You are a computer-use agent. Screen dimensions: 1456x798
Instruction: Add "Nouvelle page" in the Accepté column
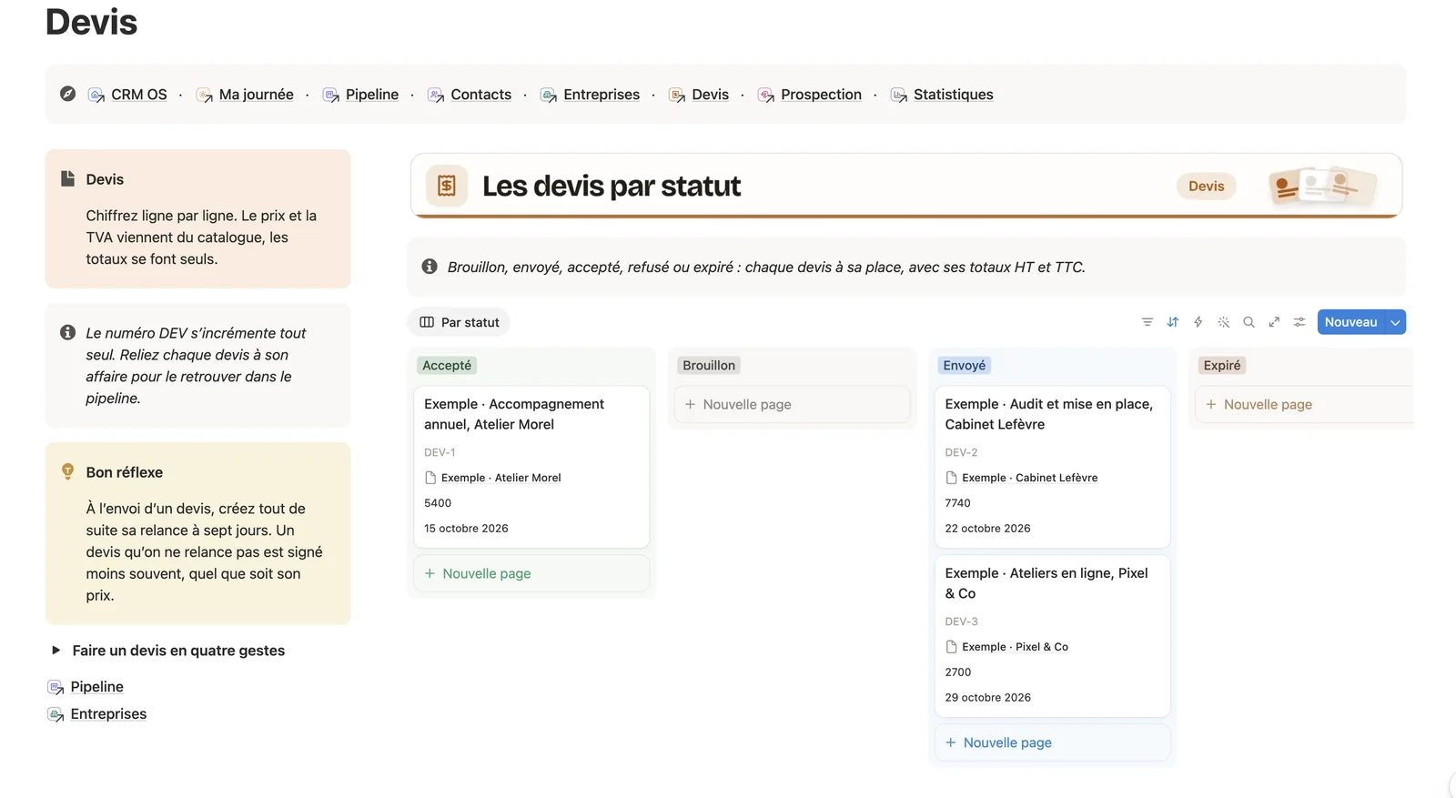[x=531, y=573]
